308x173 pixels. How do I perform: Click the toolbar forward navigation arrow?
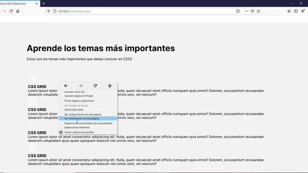tap(4, 11)
